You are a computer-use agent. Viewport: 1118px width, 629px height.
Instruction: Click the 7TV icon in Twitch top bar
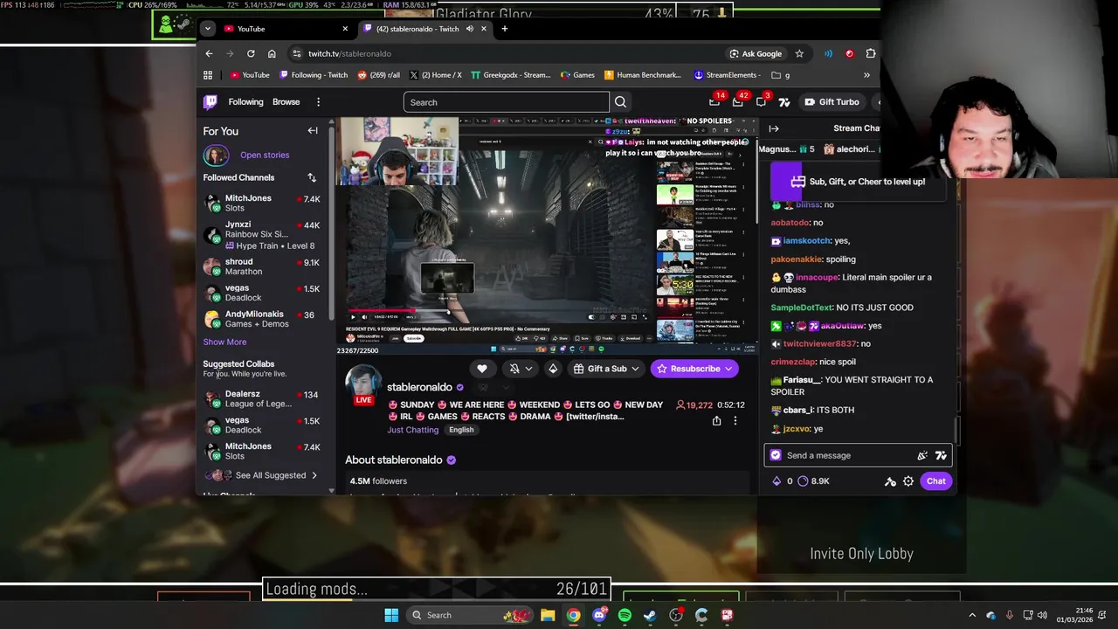(x=784, y=102)
